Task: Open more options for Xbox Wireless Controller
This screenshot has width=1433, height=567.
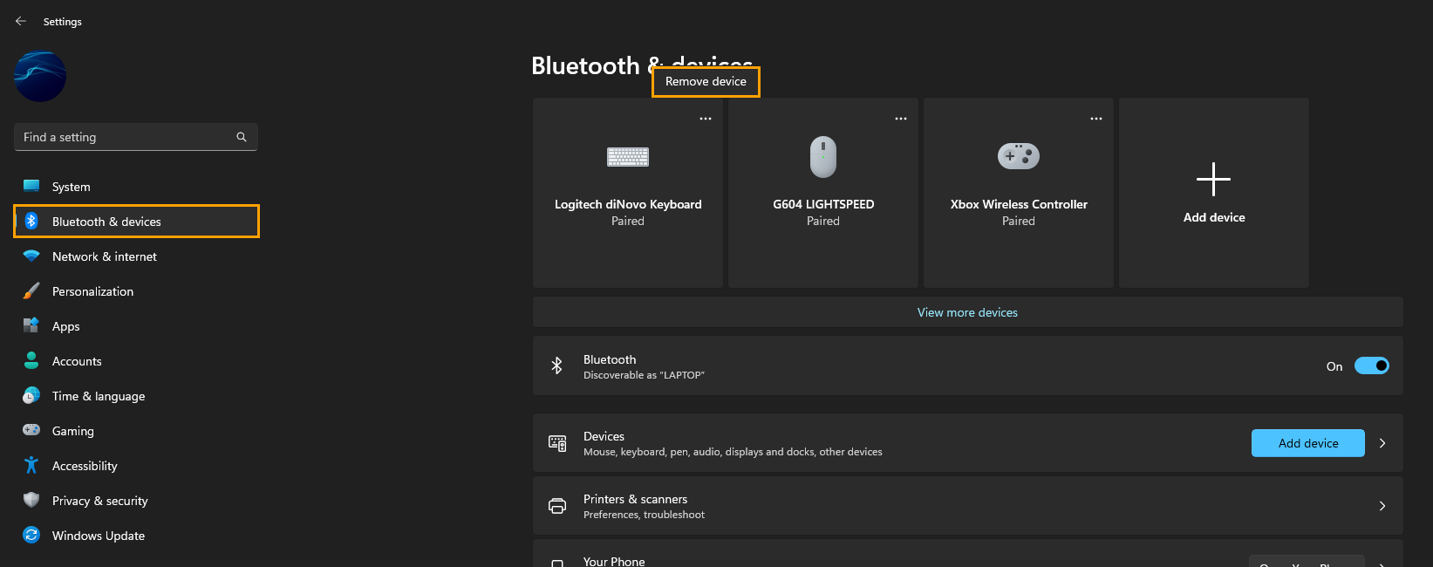Action: (1096, 119)
